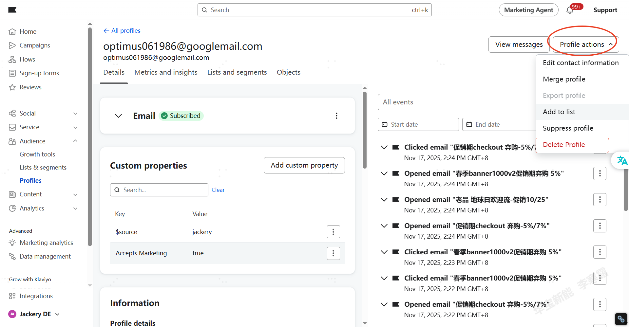This screenshot has width=629, height=327.
Task: Switch to Details tab
Action: (114, 72)
